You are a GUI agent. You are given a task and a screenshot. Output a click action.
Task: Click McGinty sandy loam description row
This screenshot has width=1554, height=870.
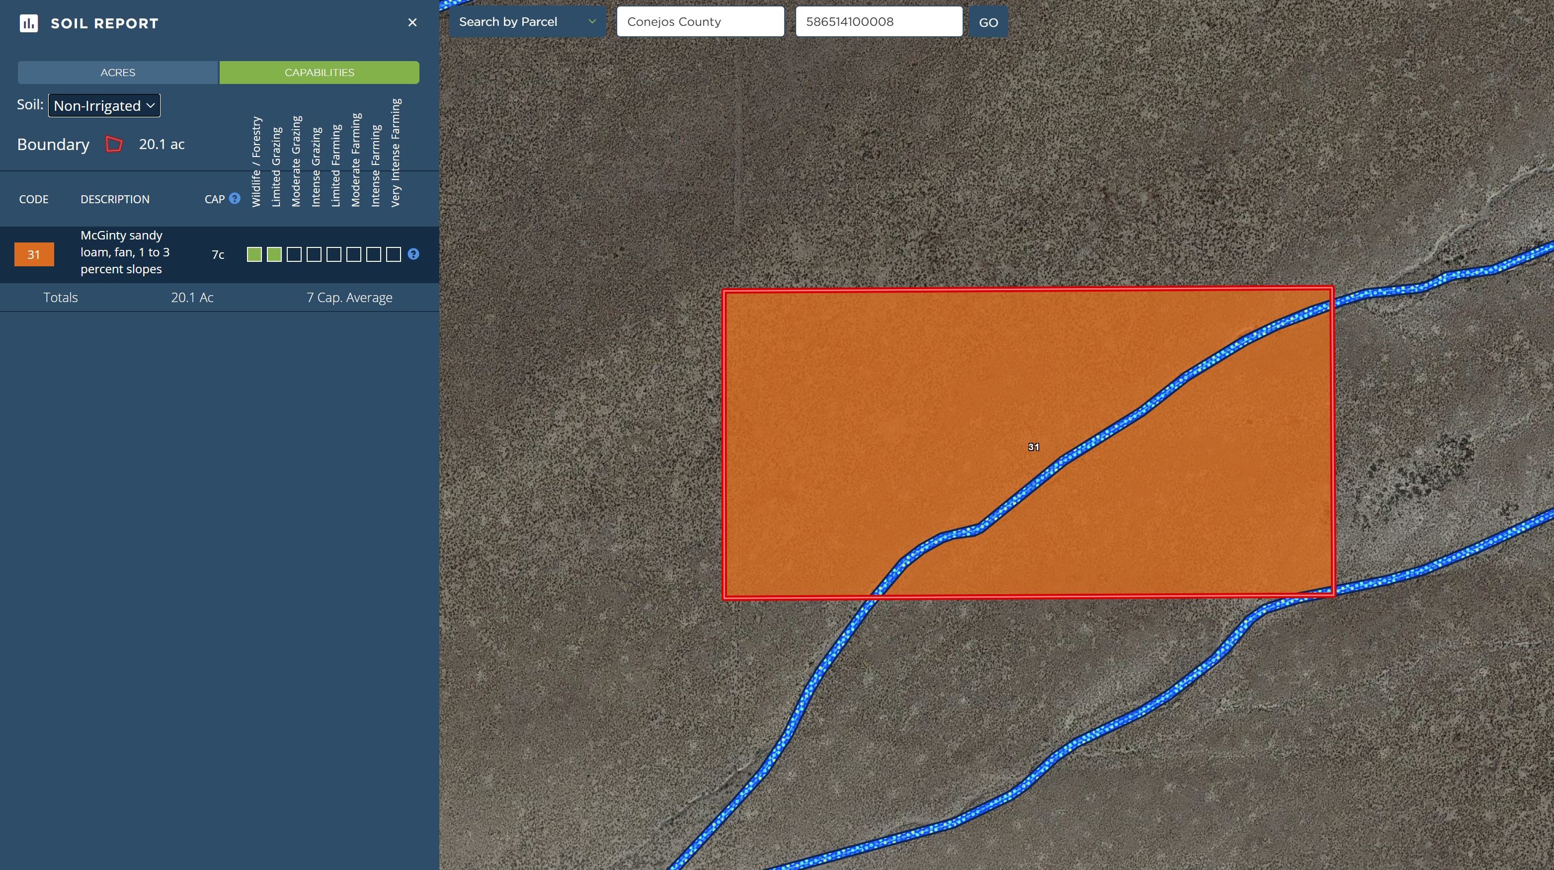125,252
